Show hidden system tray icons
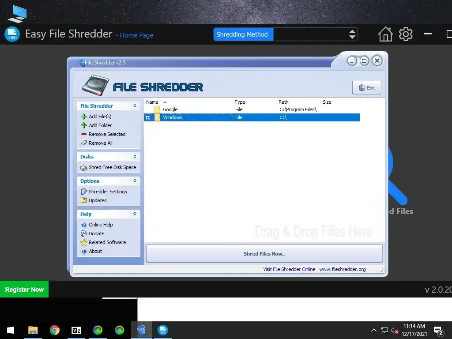 pyautogui.click(x=373, y=330)
